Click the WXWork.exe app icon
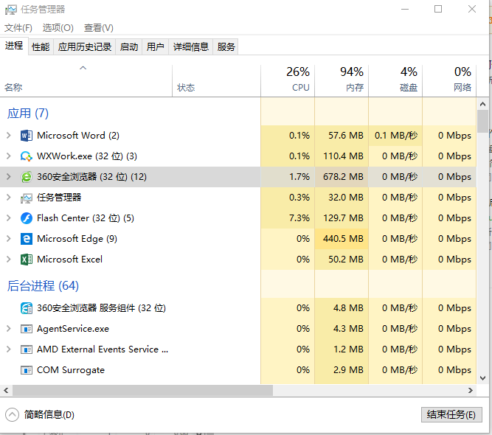Viewport: 492px width, 435px height. (27, 156)
